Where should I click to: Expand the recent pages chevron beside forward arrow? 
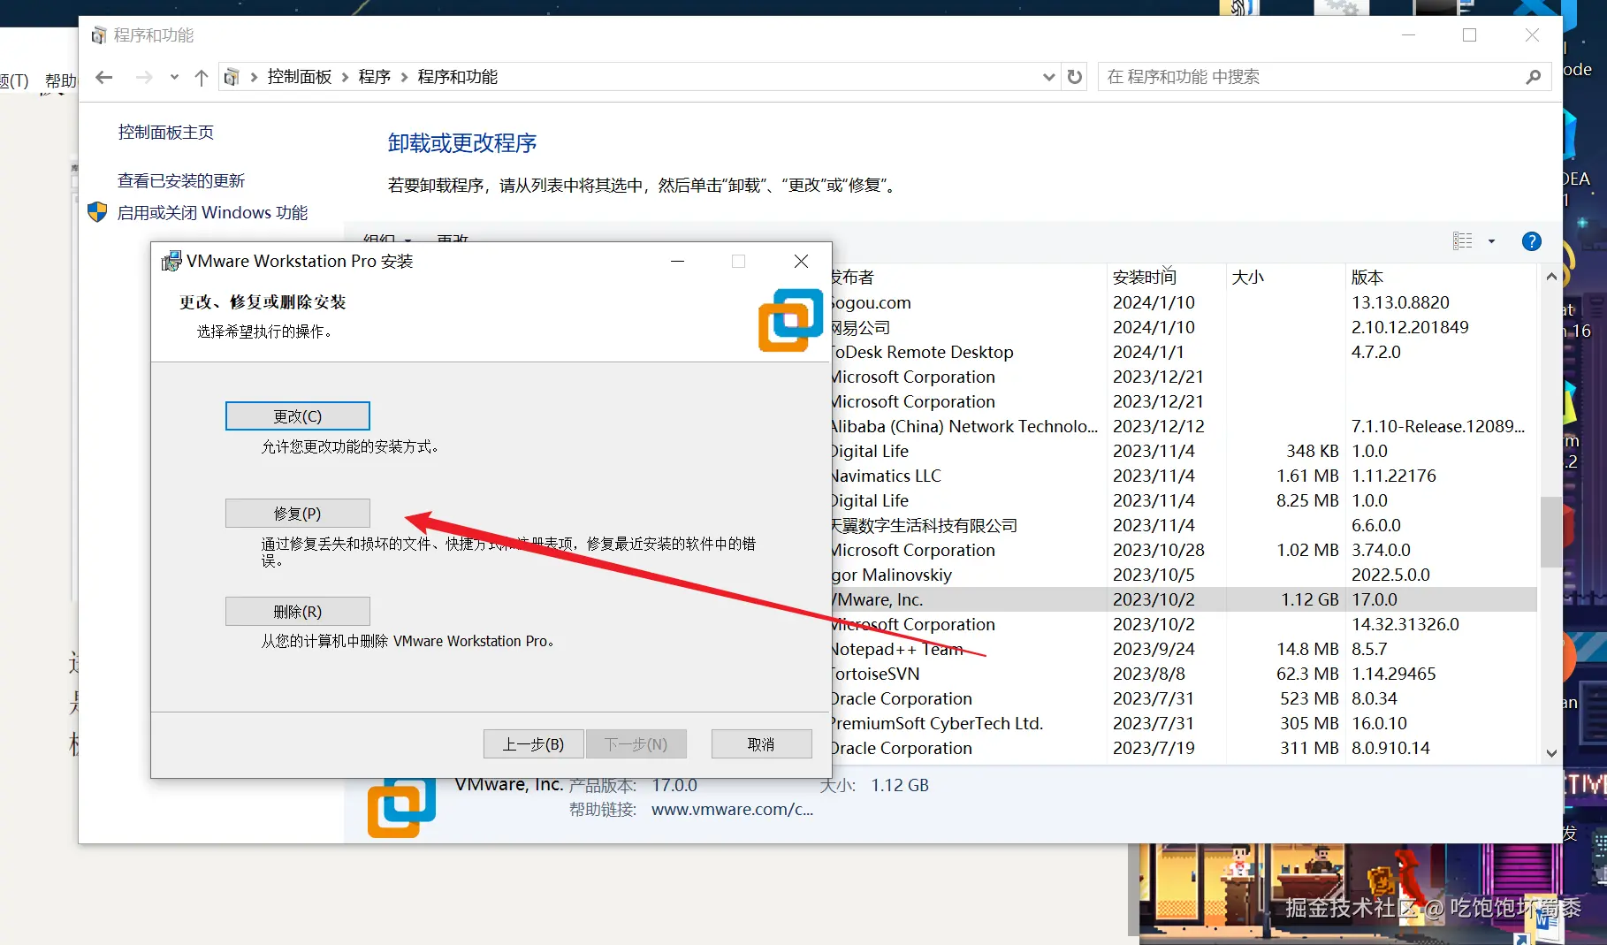[174, 77]
